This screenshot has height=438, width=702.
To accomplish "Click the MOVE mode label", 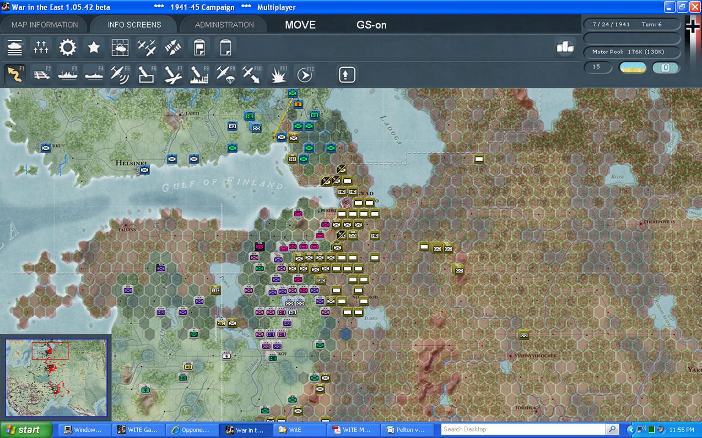I will click(x=300, y=25).
